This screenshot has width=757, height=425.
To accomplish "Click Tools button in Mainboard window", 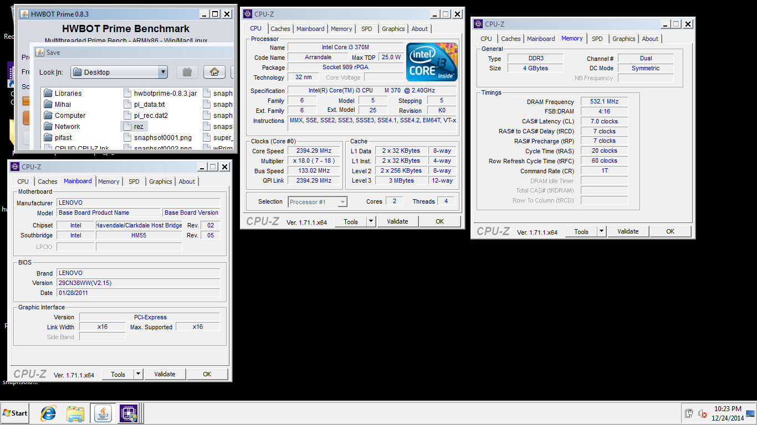I will pyautogui.click(x=118, y=374).
